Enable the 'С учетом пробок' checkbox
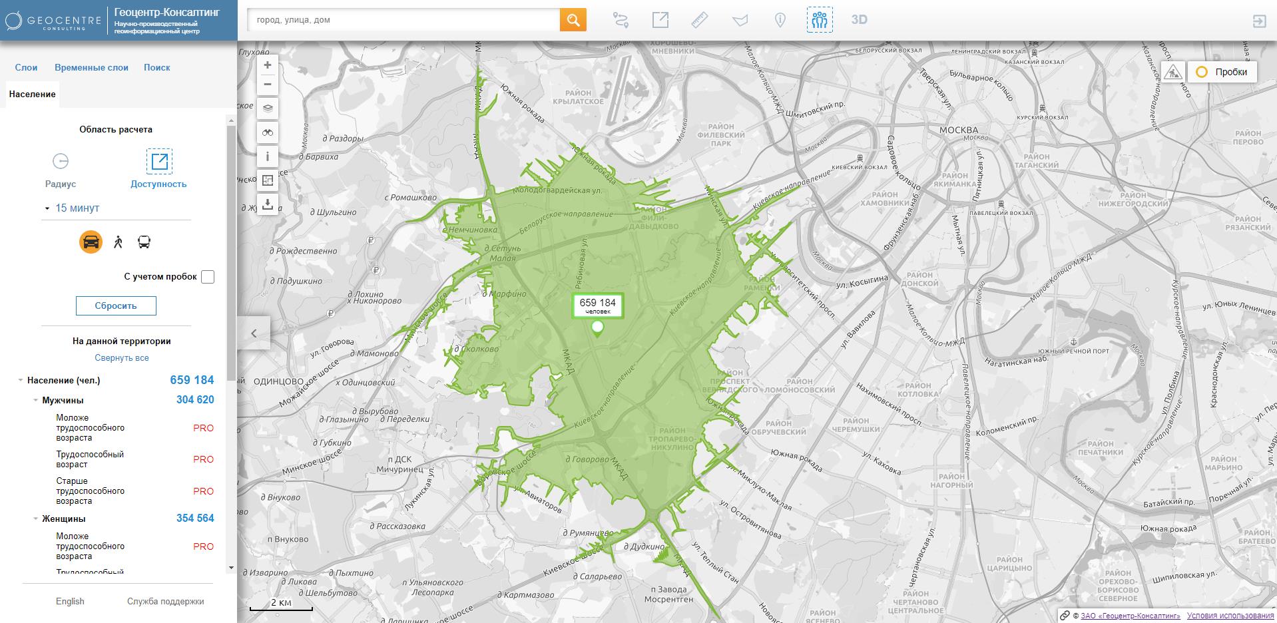This screenshot has width=1277, height=623. coord(208,277)
